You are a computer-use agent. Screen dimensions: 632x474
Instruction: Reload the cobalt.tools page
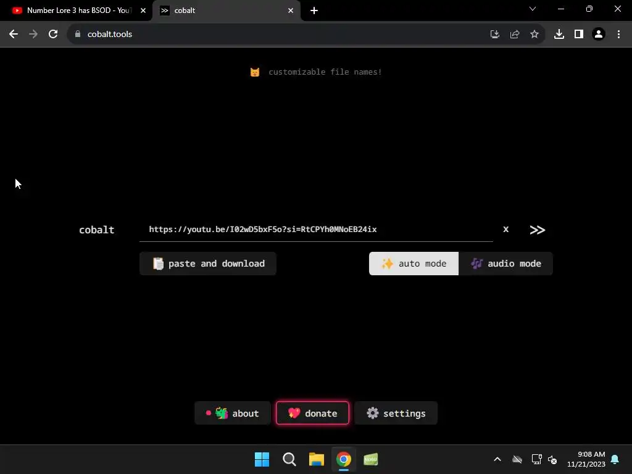click(x=53, y=35)
